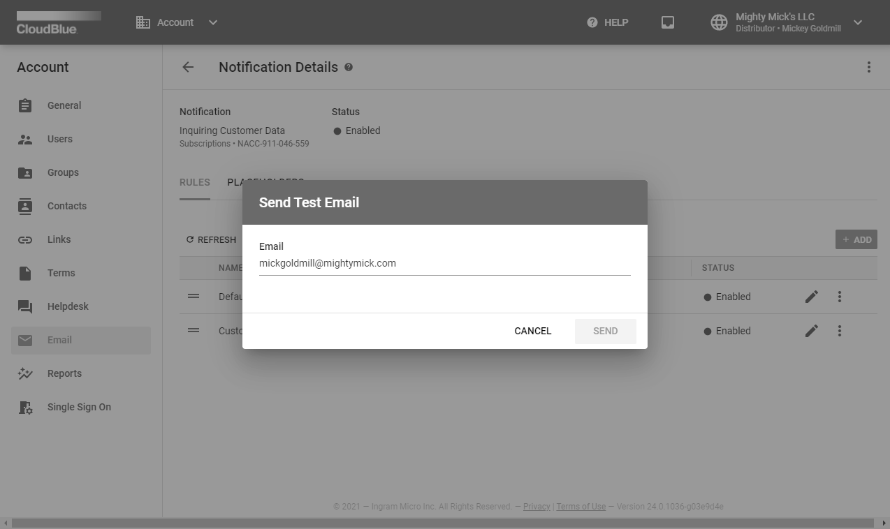Open the General section in Account sidebar
Viewport: 890px width, 529px height.
(x=64, y=105)
